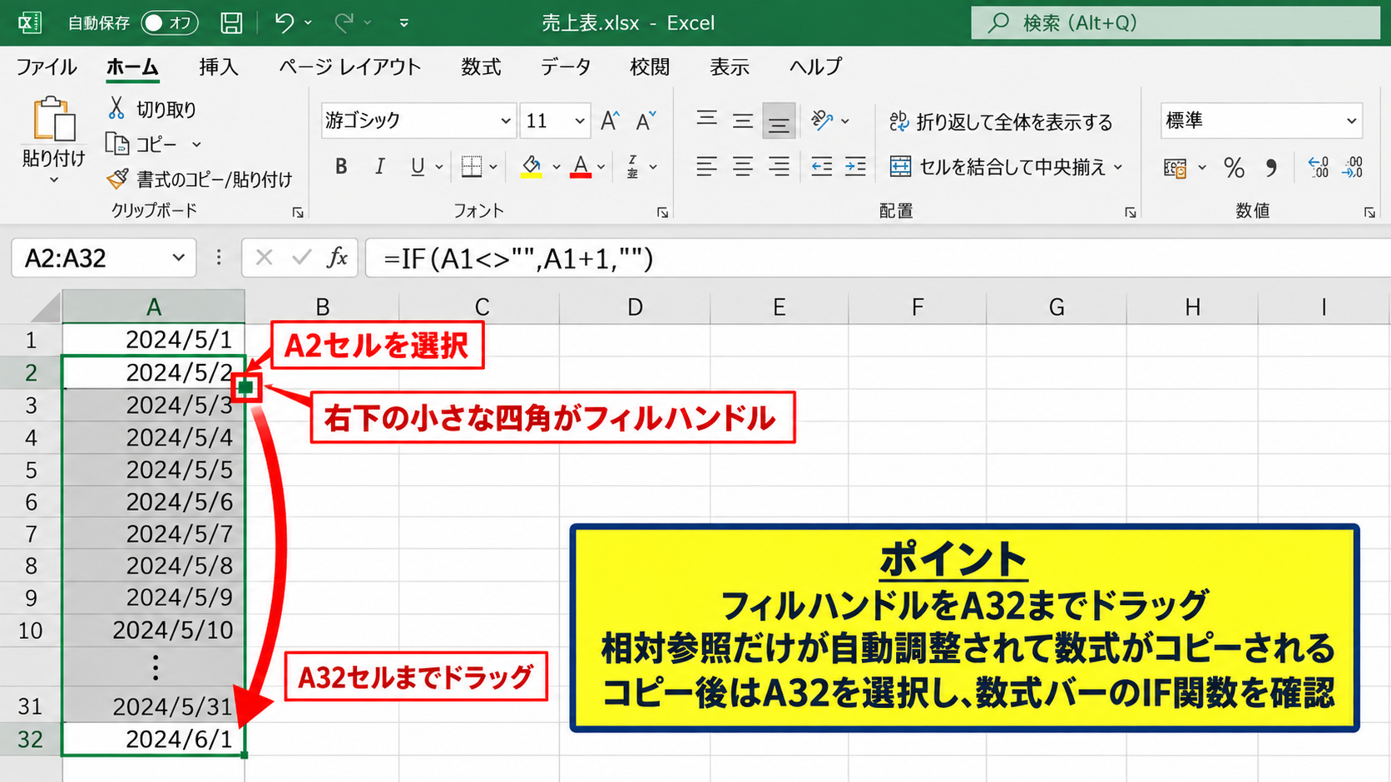Switch to the データ tab
1391x782 pixels.
click(566, 66)
